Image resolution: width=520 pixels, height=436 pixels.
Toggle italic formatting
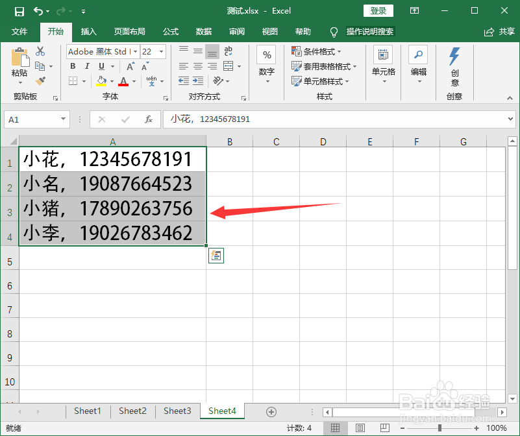point(86,66)
